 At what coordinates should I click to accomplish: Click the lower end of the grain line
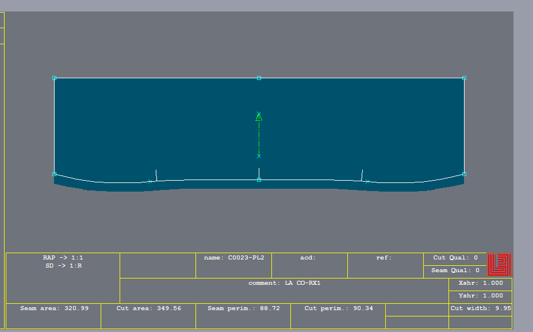259,156
